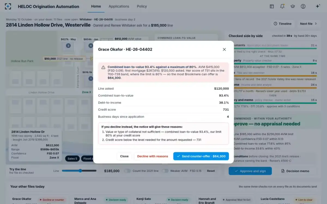Choose Decline with reasons
This screenshot has width=327, height=204.
[x=153, y=156]
